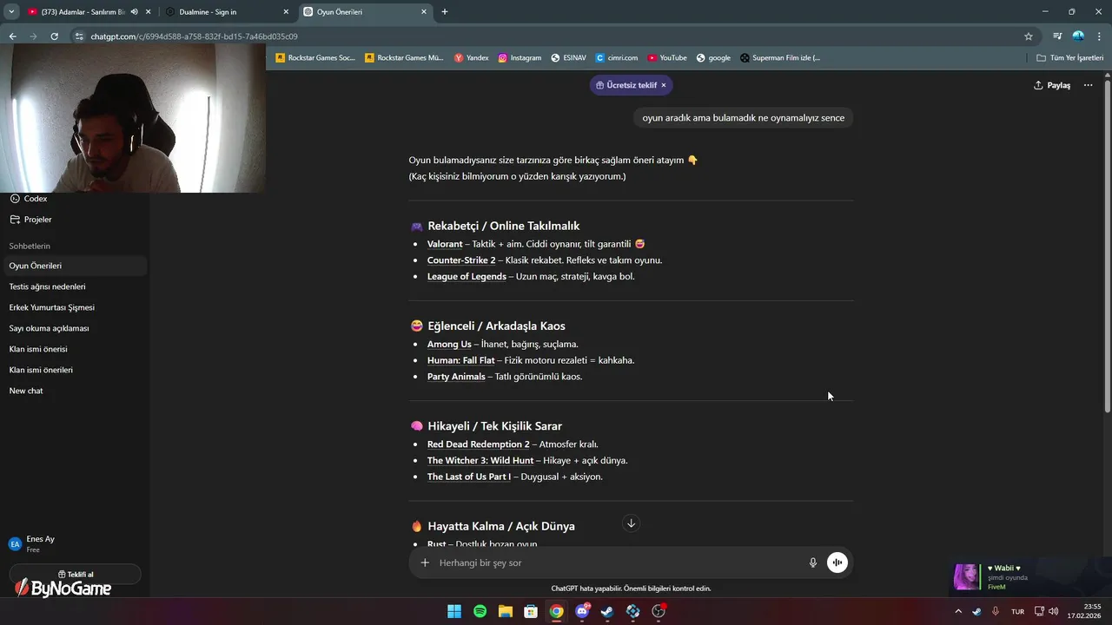Start voice dictation with microphone icon
Image resolution: width=1112 pixels, height=625 pixels.
pos(813,562)
